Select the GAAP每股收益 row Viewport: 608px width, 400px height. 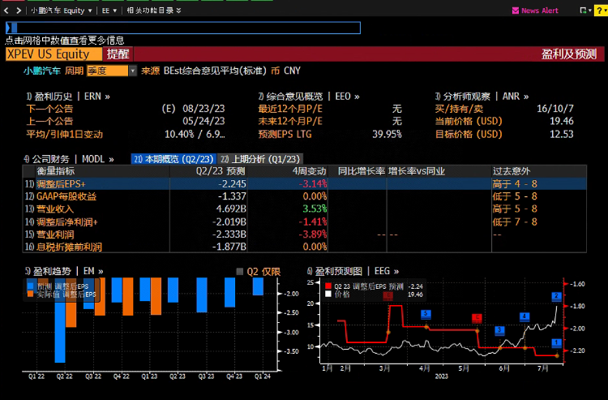pos(304,196)
